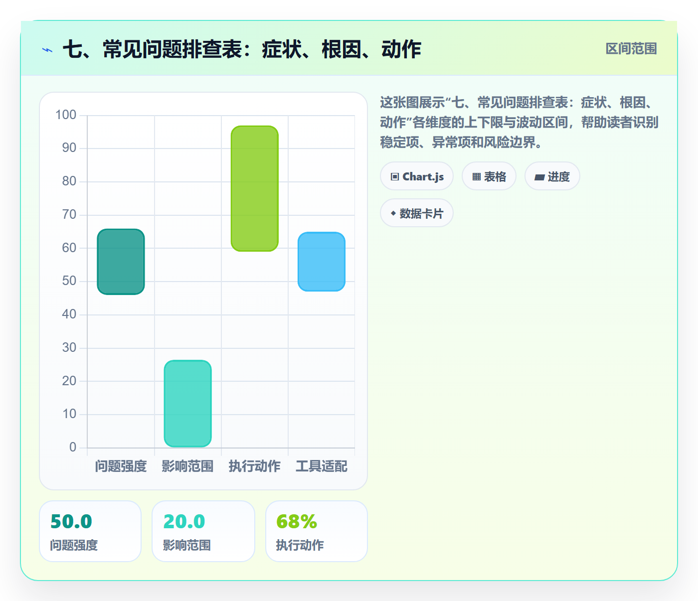Viewport: 698px width, 601px height.
Task: Click the 问题强度 teal range bar
Action: point(121,262)
